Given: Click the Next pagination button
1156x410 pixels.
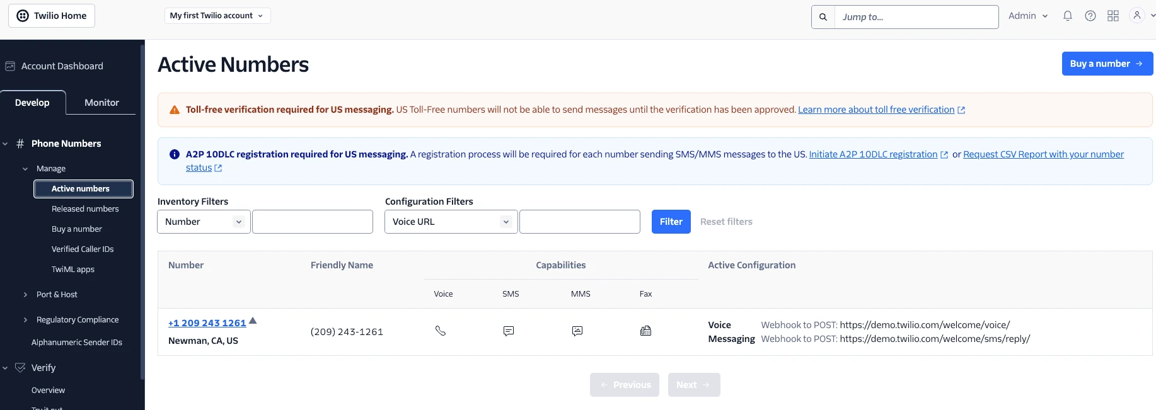Looking at the screenshot, I should tap(694, 385).
